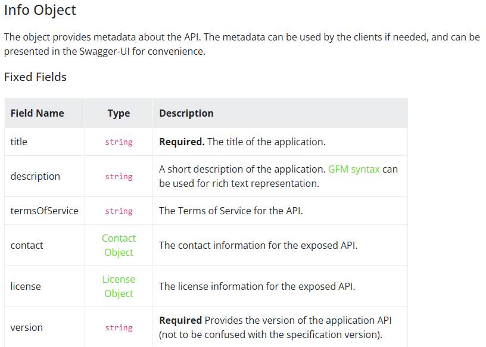Follow the License Object link

119,286
